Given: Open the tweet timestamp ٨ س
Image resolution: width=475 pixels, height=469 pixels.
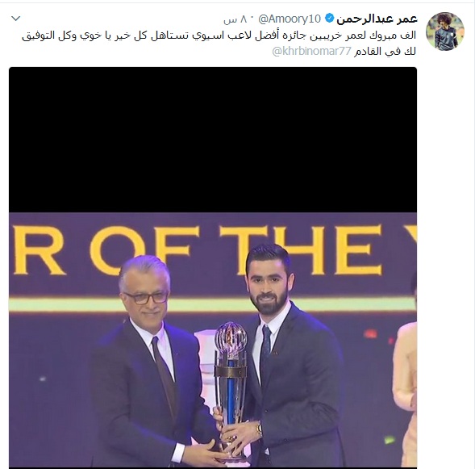Looking at the screenshot, I should pyautogui.click(x=235, y=19).
